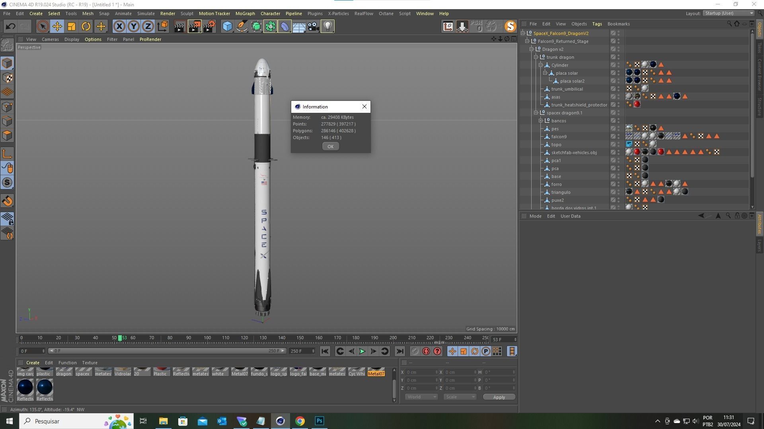
Task: Click the Make Editable icon in left palette
Action: click(x=7, y=45)
